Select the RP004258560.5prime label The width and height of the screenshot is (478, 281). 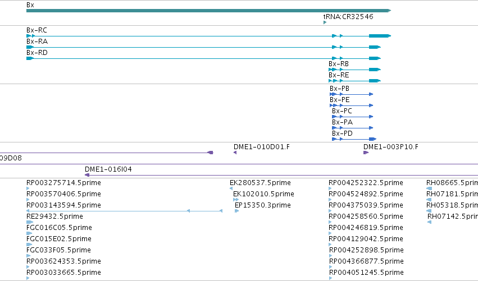coord(366,216)
